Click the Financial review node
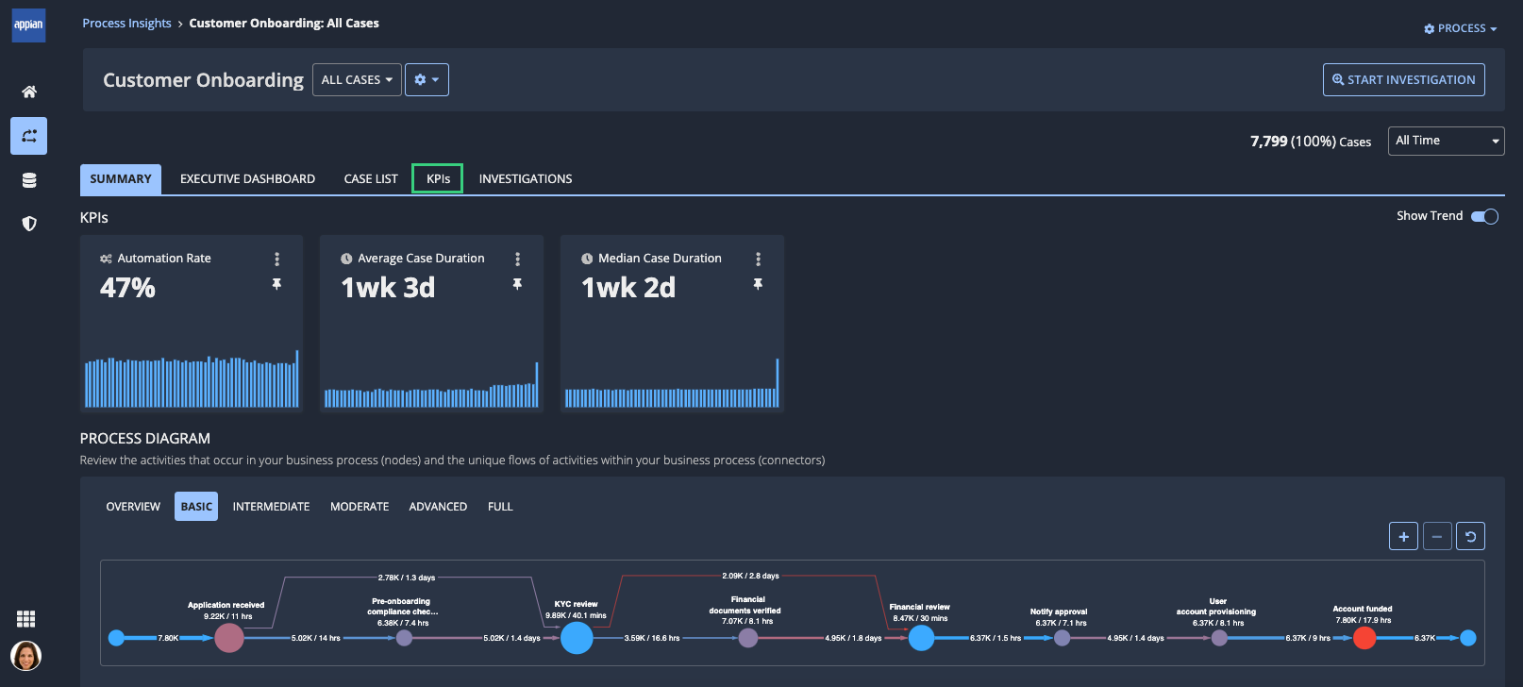The image size is (1523, 687). pos(921,638)
